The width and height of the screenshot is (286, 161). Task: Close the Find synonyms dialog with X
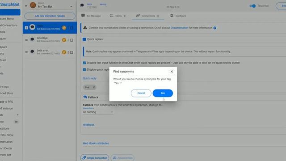point(172,72)
